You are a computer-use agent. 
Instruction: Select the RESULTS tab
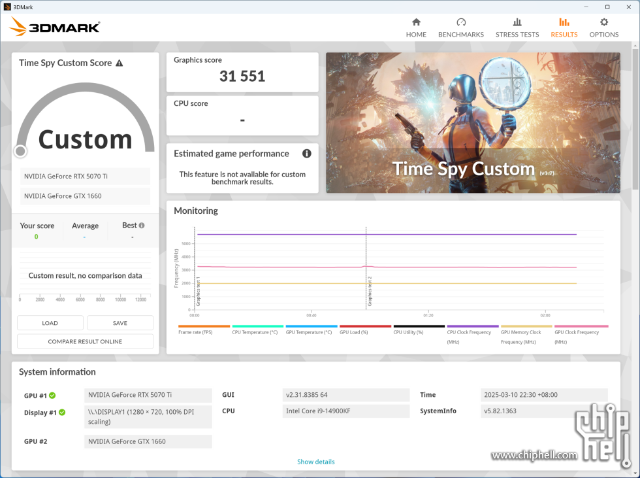(564, 27)
